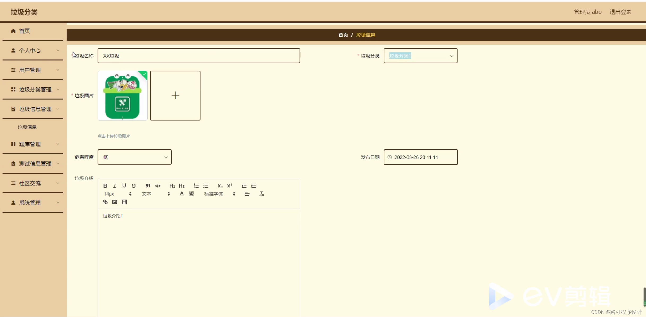The width and height of the screenshot is (646, 317).
Task: Click the upload box with plus sign
Action: pos(175,95)
